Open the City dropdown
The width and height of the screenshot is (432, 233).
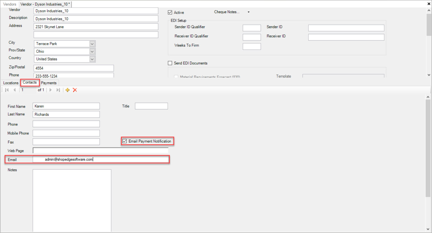(x=92, y=44)
